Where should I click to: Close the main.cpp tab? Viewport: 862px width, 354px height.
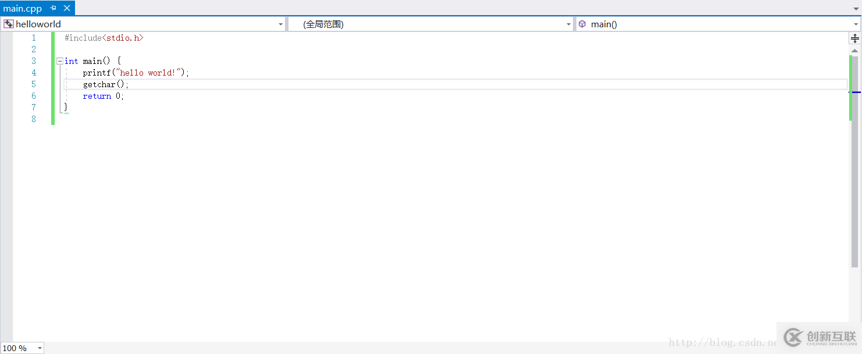click(66, 8)
